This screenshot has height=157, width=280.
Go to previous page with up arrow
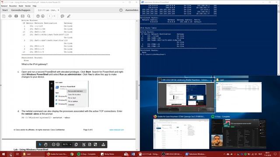[x=38, y=16]
